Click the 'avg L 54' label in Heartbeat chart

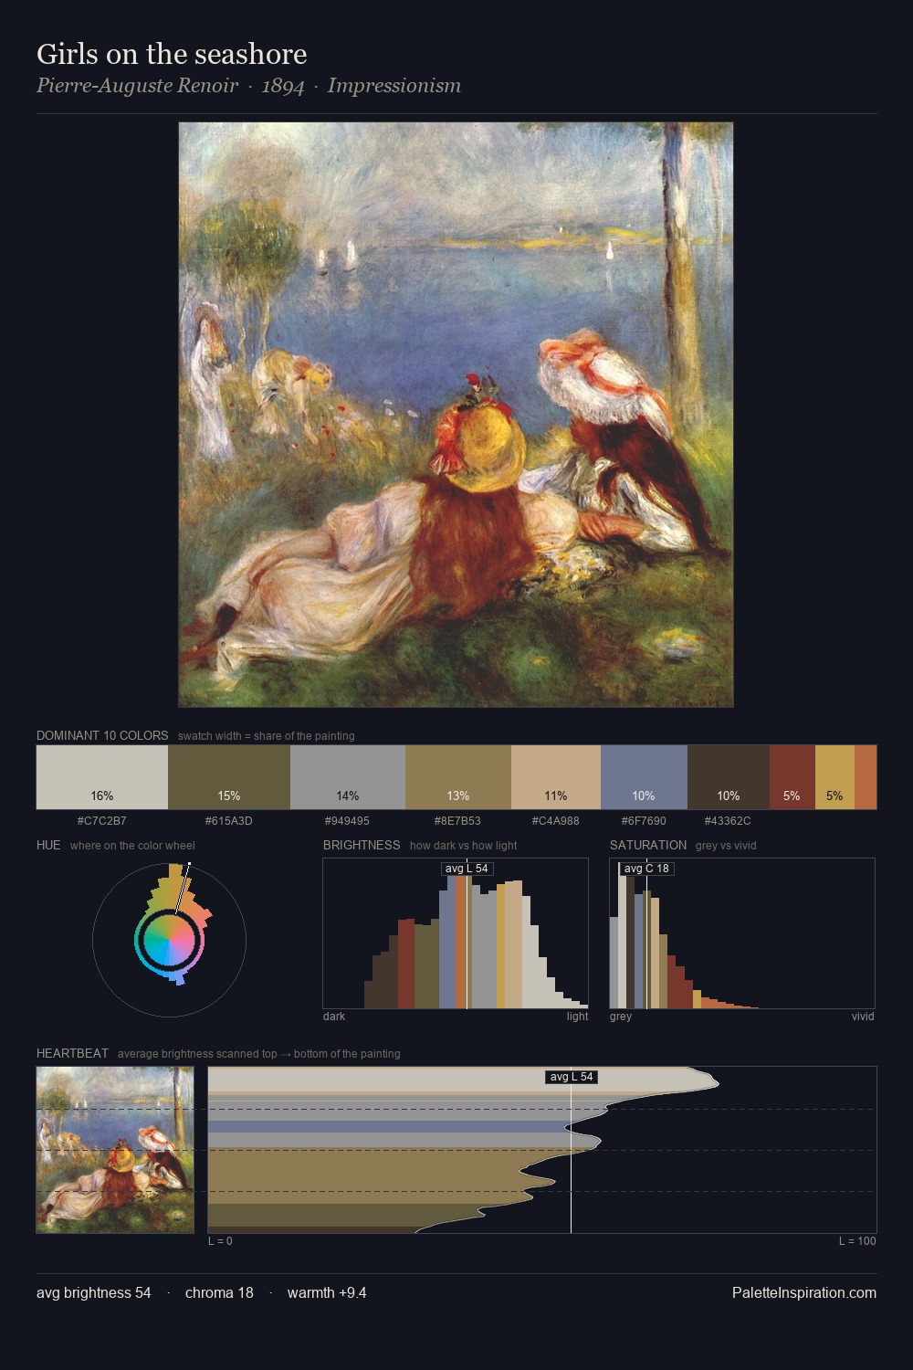(x=572, y=1077)
